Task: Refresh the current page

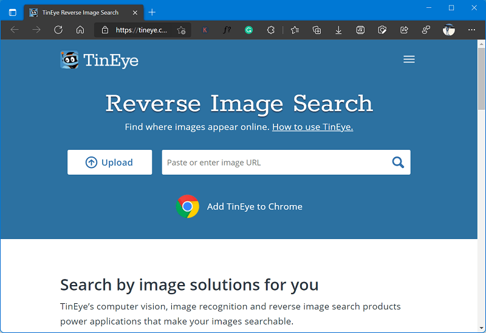Action: pyautogui.click(x=58, y=30)
